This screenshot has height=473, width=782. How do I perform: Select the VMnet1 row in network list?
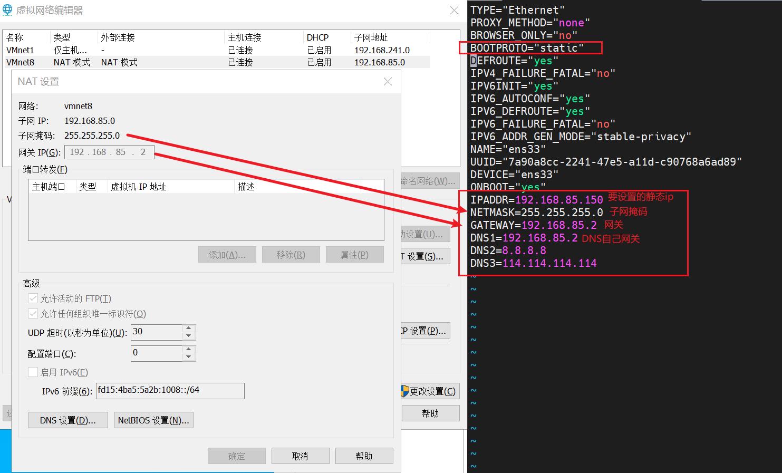pos(217,50)
